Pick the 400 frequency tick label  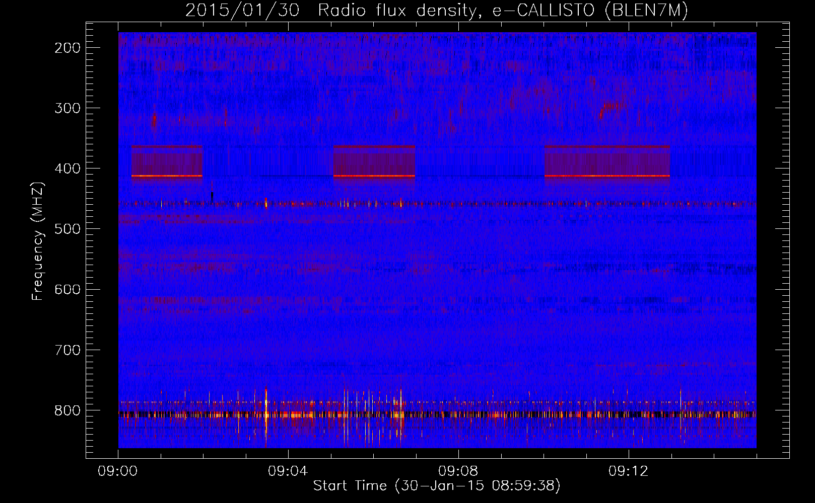(67, 169)
